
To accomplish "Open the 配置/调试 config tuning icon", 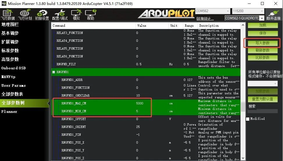I will tap(60, 15).
